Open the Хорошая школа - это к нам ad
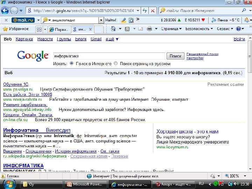The height and width of the screenshot is (189, 252). (187, 132)
